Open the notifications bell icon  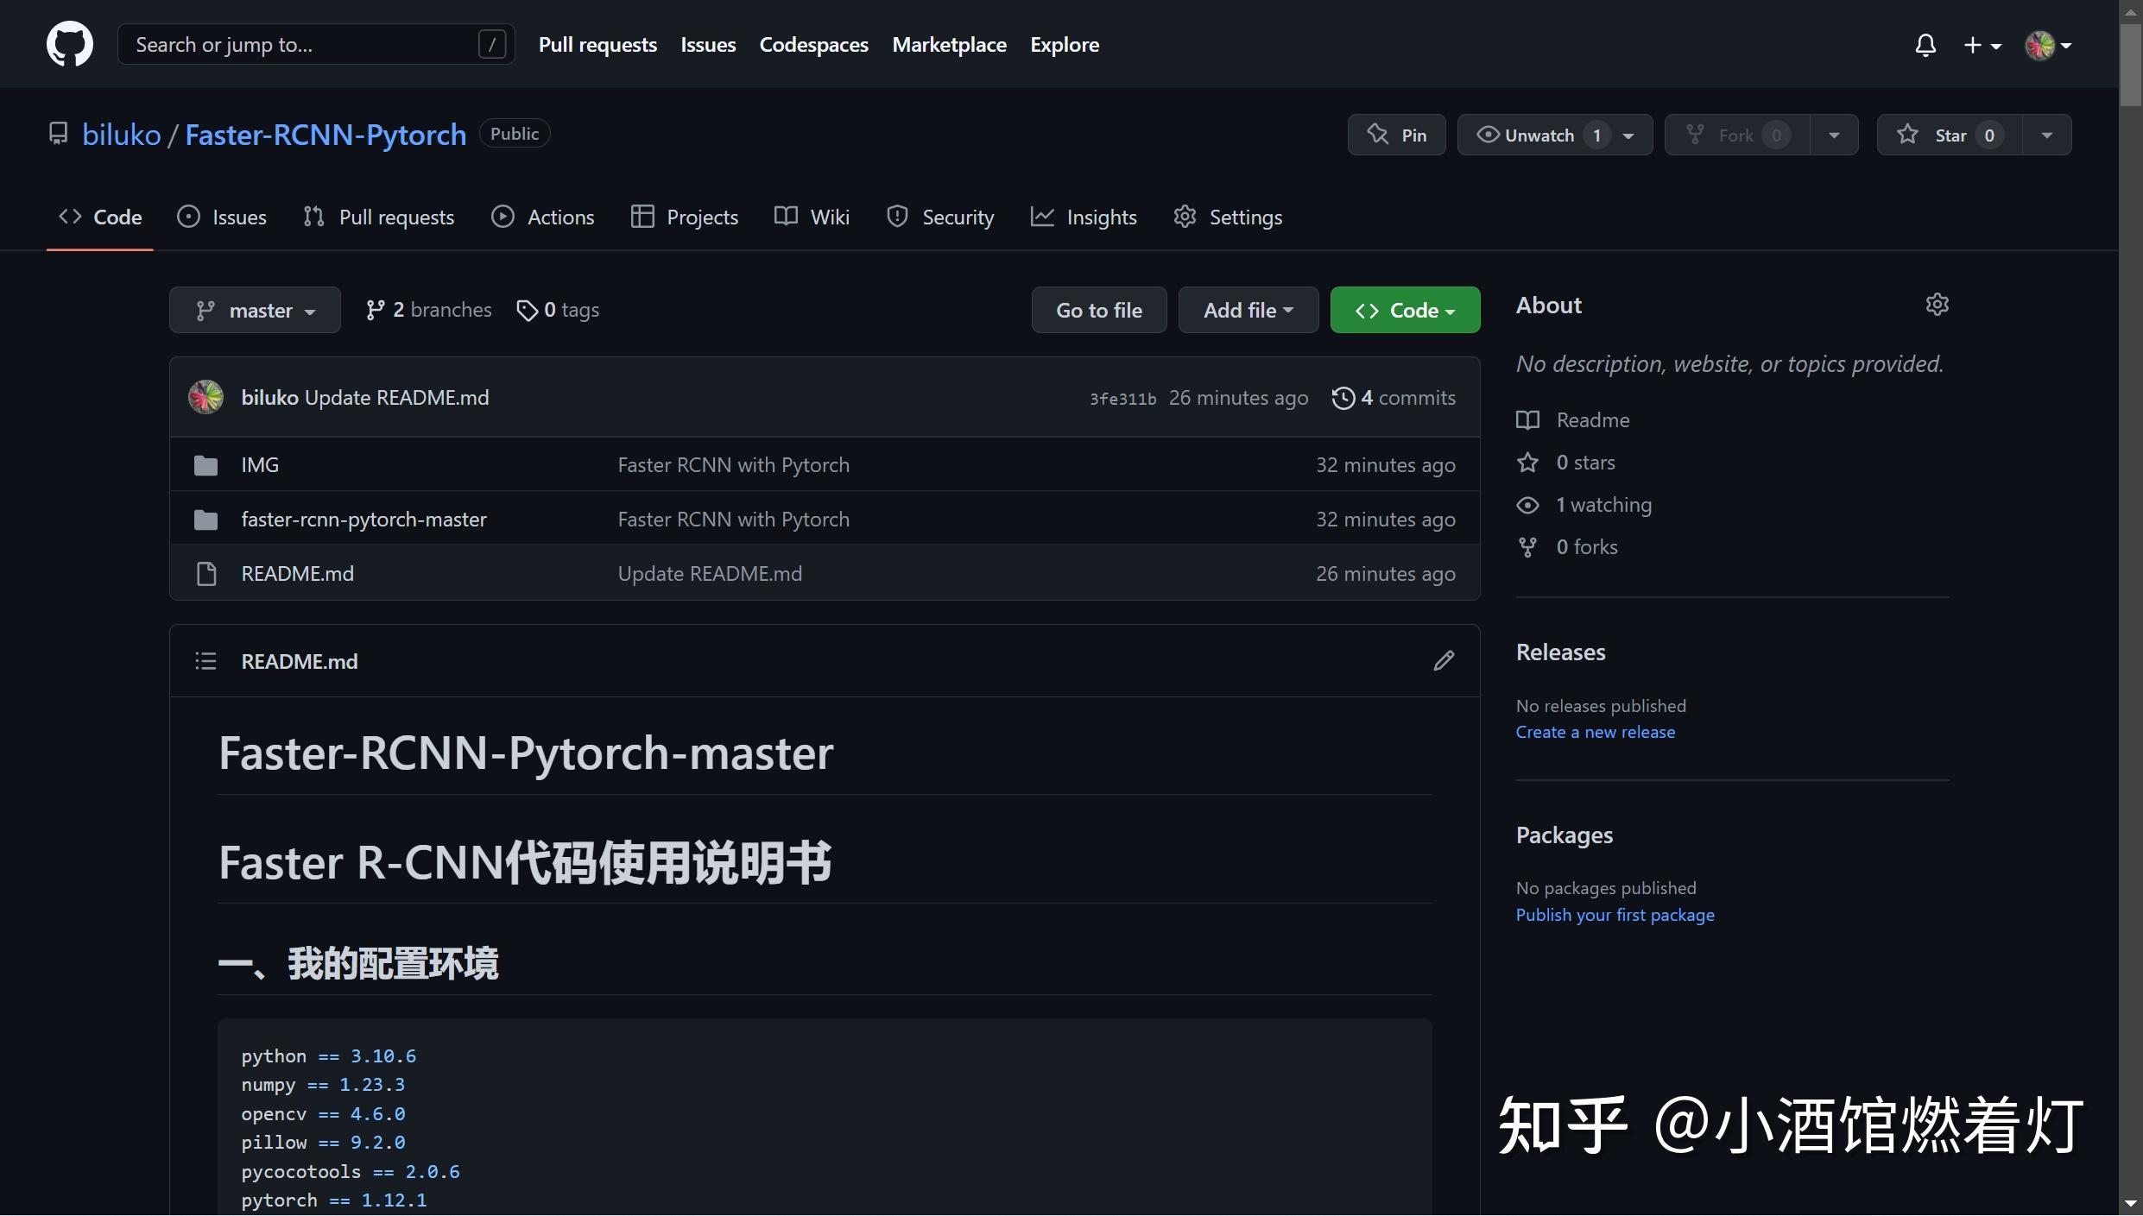point(1926,44)
